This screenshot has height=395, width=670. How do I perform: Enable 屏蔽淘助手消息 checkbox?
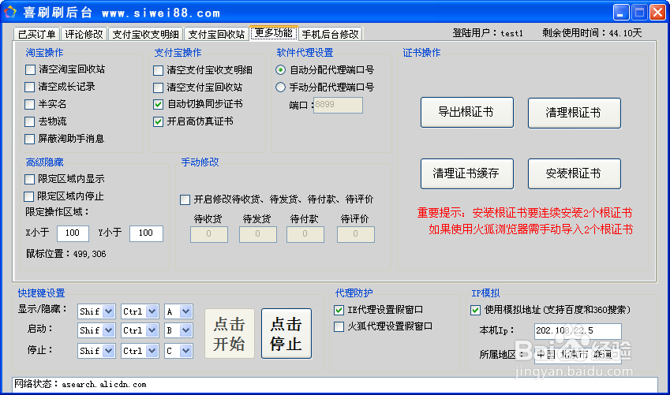[30, 139]
